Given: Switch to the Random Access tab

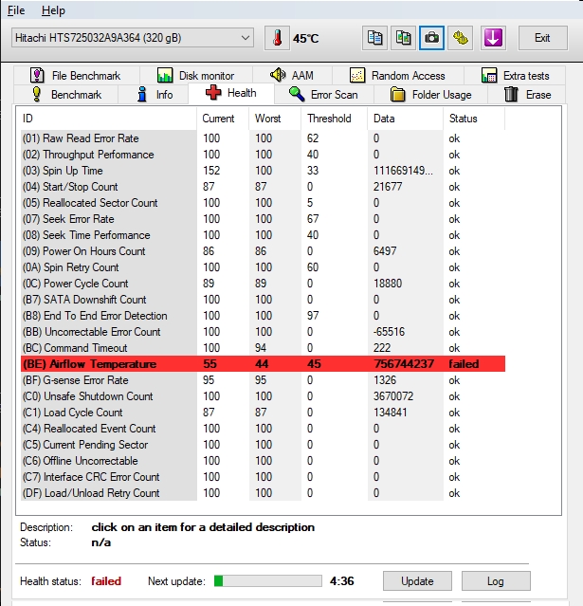Looking at the screenshot, I should [398, 75].
